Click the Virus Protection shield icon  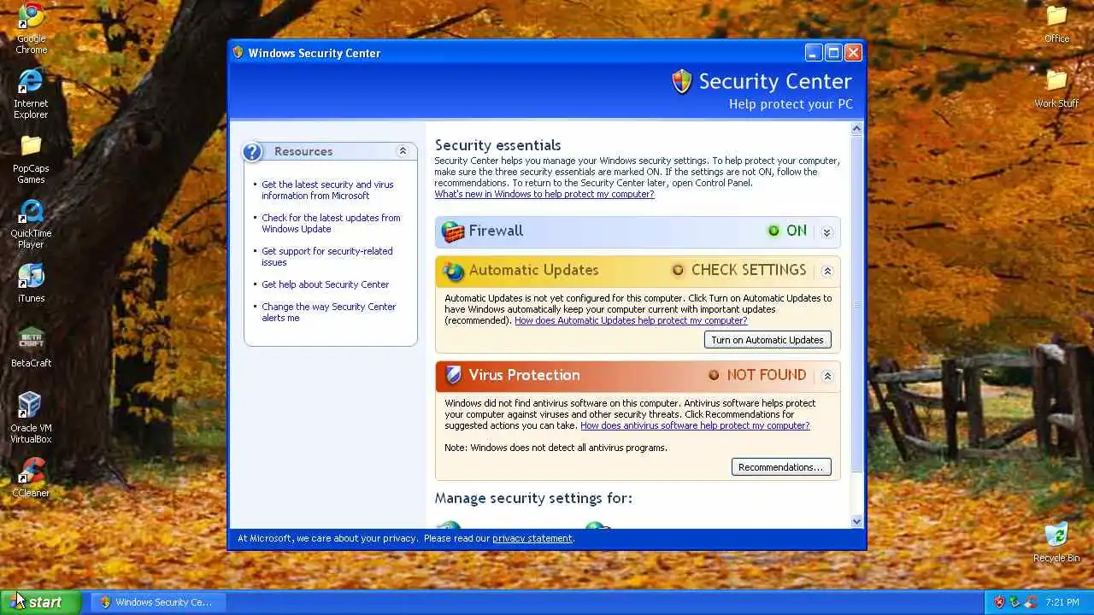[x=453, y=375]
